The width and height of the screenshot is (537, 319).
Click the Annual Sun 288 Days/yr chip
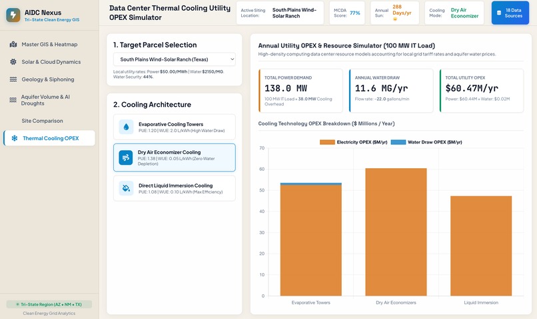(394, 13)
